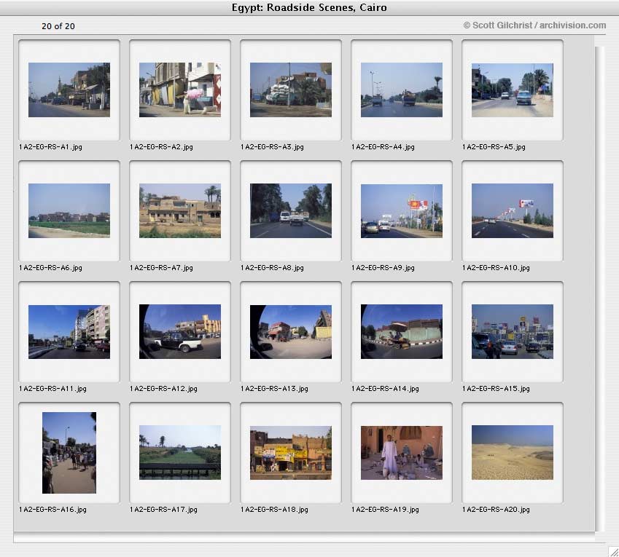Screen dimensions: 619x557
Task: Click the filename label 1A2-EG-RS-A20.jpg
Action: click(x=497, y=510)
